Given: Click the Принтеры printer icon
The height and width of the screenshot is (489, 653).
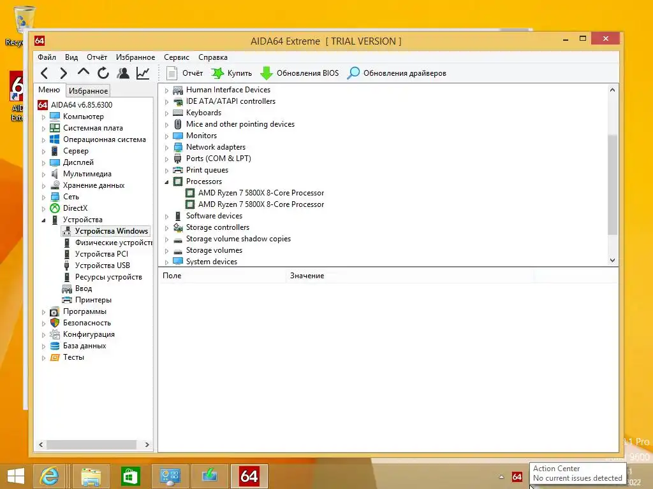Looking at the screenshot, I should coord(67,300).
